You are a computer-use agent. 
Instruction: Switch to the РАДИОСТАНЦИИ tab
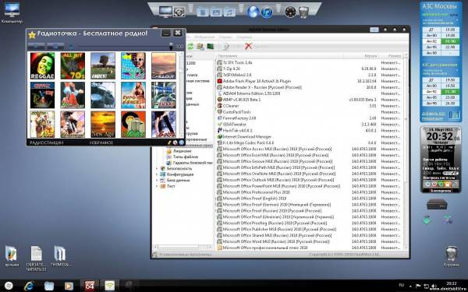[x=46, y=142]
